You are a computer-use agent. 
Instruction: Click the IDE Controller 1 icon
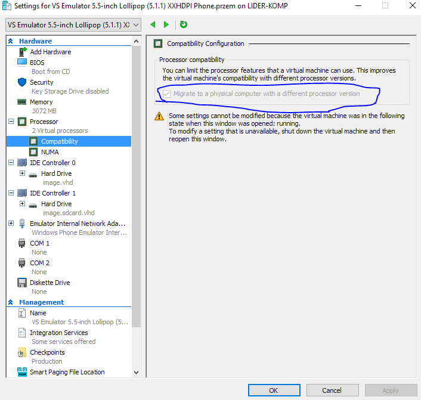(22, 193)
